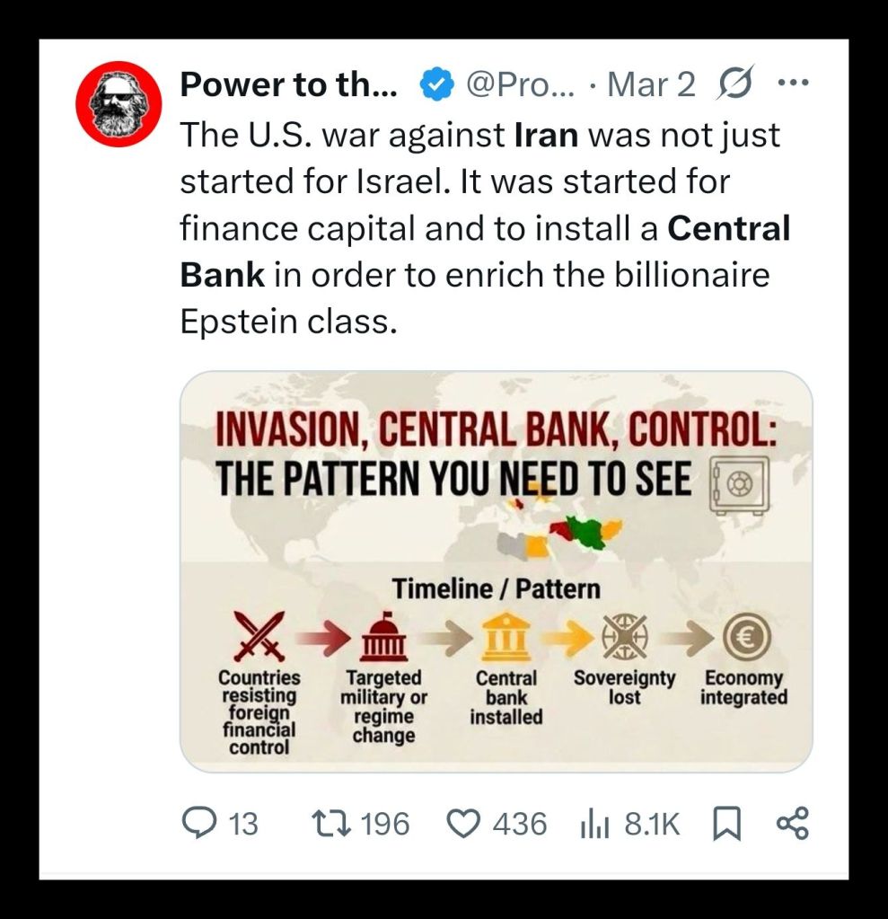Viewport: 888px width, 919px height.
Task: Click the bold Iran keyword
Action: click(x=546, y=136)
